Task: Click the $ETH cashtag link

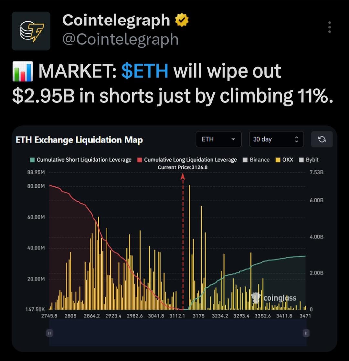Action: tap(145, 71)
